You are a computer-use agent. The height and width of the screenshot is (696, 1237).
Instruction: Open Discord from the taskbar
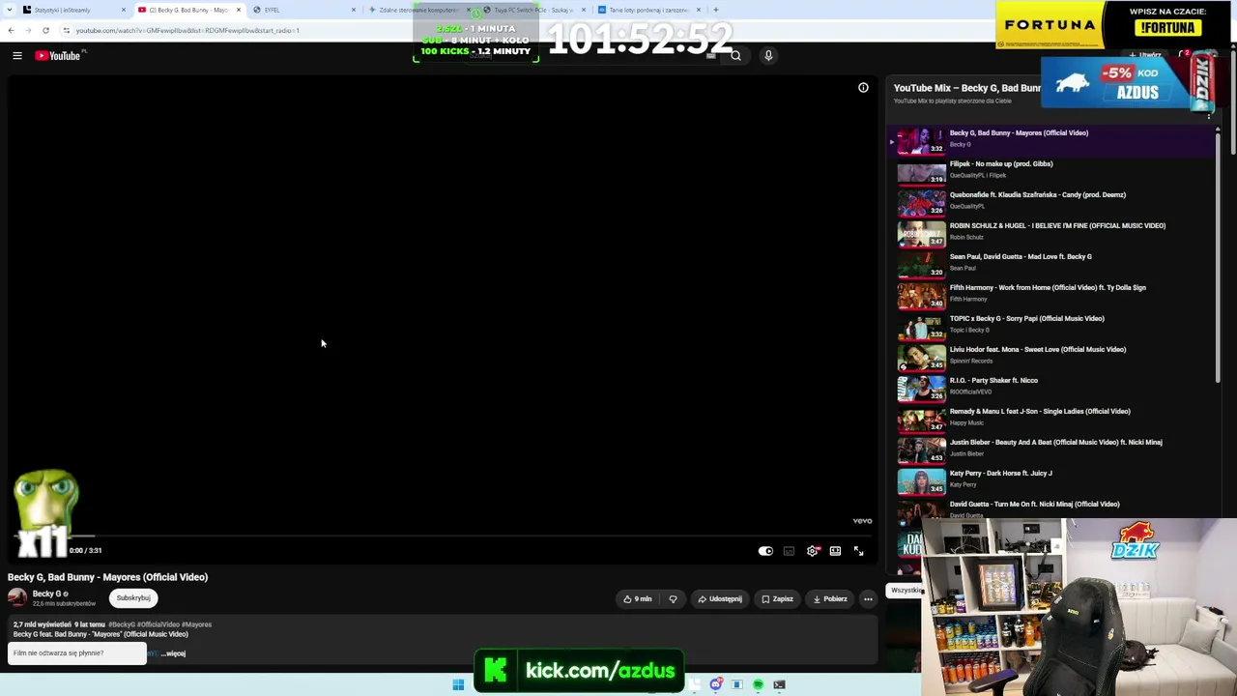click(715, 684)
